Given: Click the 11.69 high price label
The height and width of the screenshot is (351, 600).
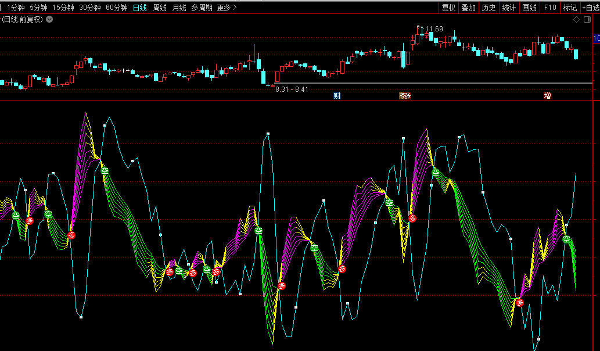Looking at the screenshot, I should point(433,29).
